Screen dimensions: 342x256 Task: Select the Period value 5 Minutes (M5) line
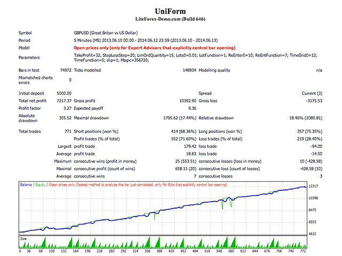click(146, 41)
